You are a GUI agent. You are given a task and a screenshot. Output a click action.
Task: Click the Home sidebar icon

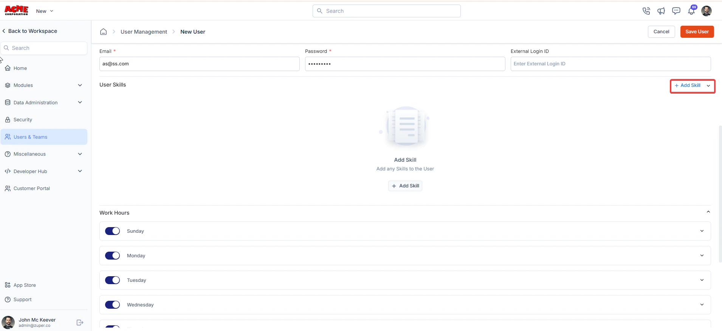coord(8,68)
